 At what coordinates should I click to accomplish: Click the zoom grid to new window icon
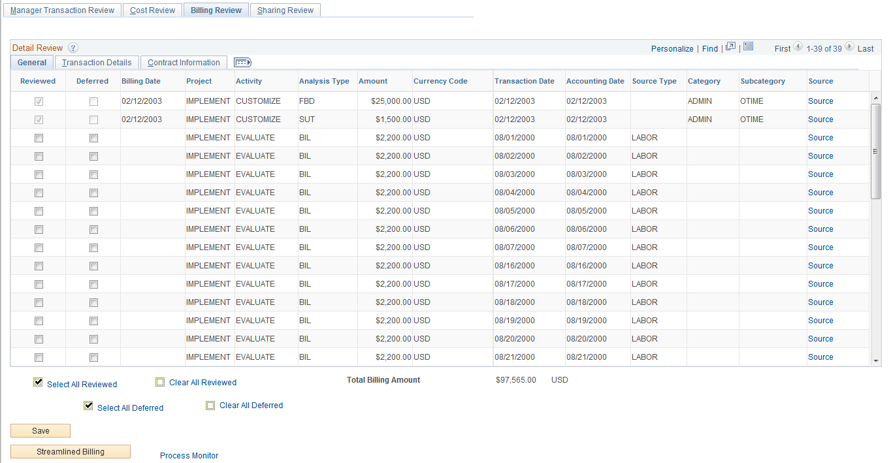click(730, 47)
